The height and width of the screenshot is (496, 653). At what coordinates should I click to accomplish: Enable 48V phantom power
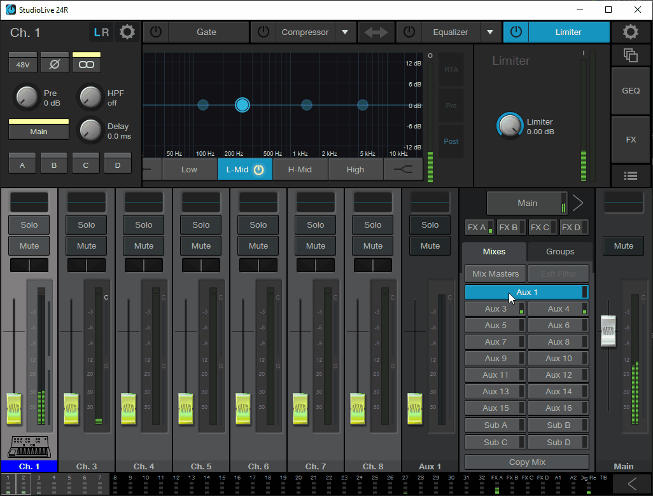coord(23,64)
